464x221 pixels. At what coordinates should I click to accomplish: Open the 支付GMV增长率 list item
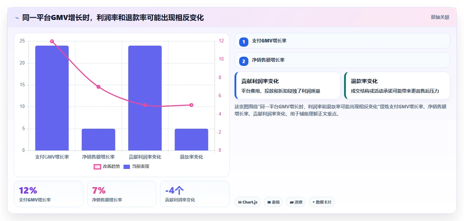pyautogui.click(x=342, y=41)
